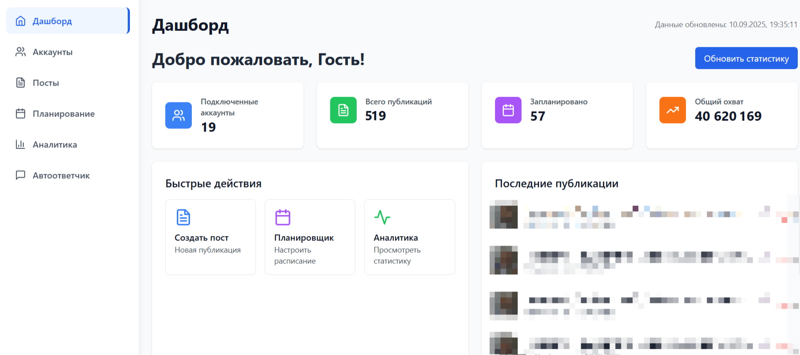Click the number 19 accounts value
The width and height of the screenshot is (800, 355).
[209, 127]
